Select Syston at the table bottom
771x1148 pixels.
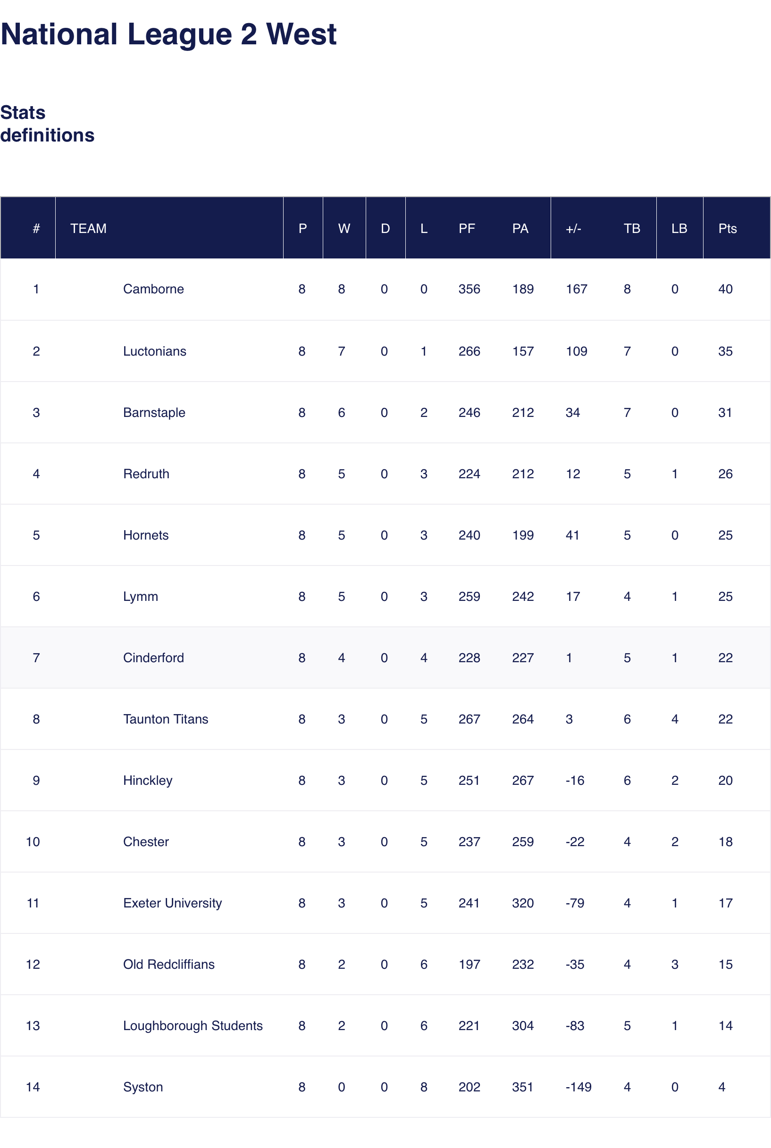click(x=142, y=1087)
